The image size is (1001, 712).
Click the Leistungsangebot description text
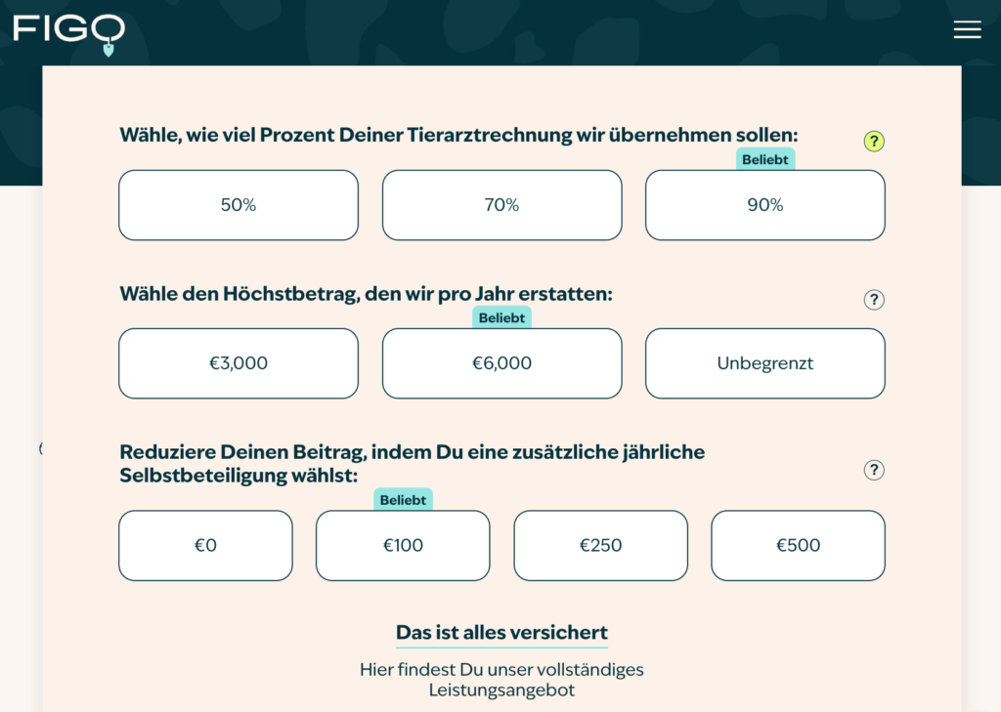tap(501, 679)
